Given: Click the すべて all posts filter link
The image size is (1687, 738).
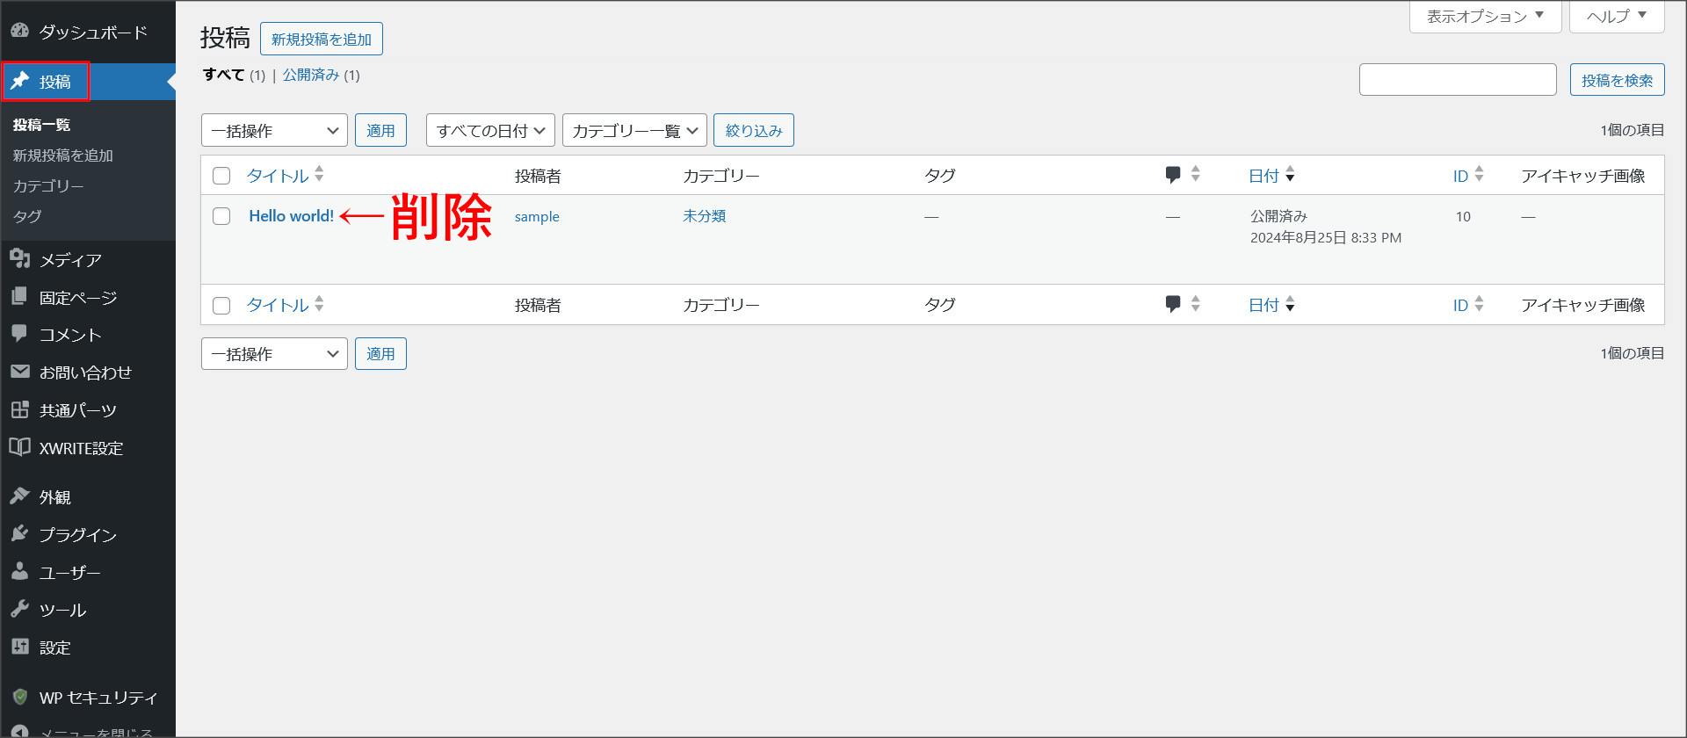Looking at the screenshot, I should tap(224, 75).
